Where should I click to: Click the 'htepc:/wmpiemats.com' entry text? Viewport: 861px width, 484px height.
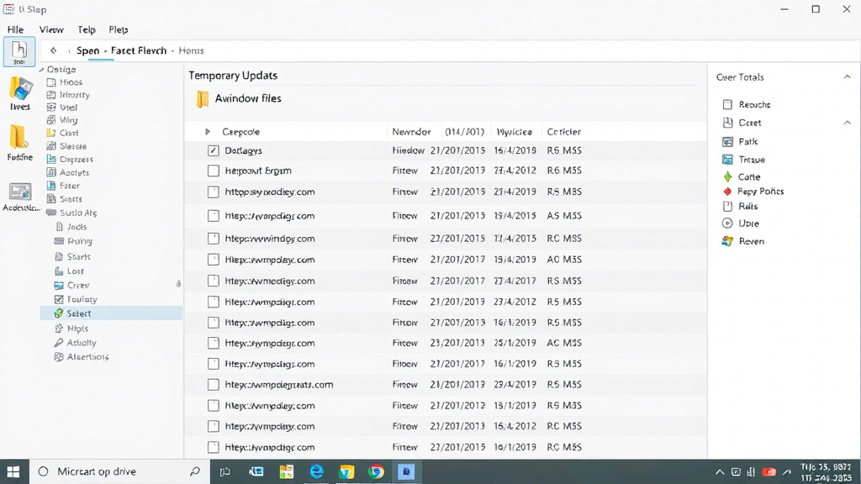pos(279,385)
